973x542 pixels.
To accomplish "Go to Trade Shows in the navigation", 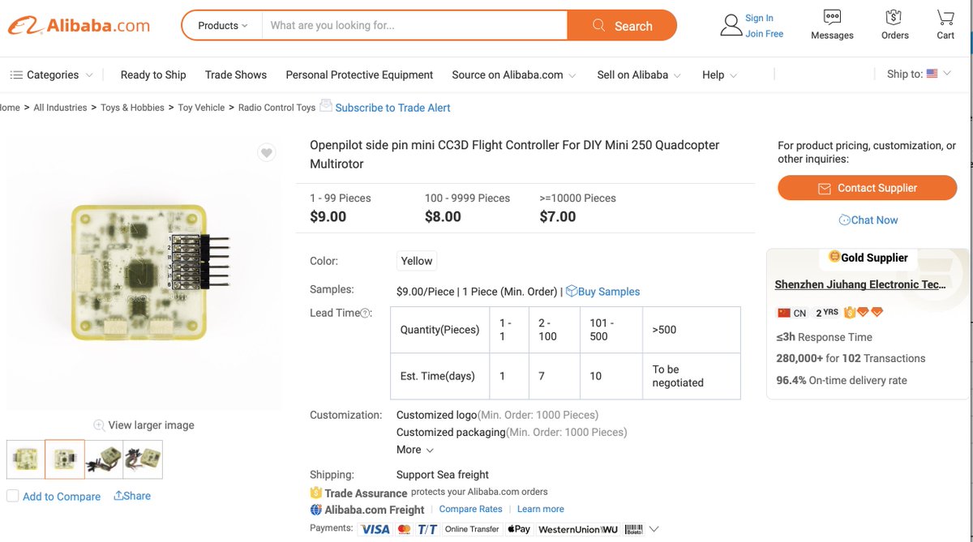I will coord(236,75).
